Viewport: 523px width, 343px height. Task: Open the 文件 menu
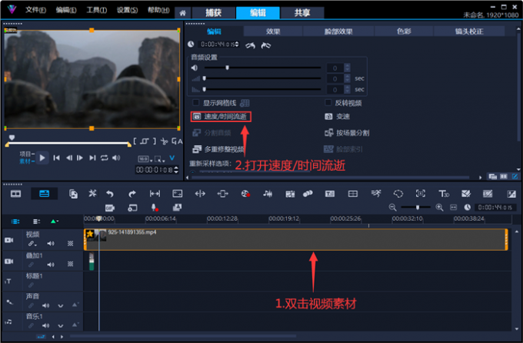(x=35, y=10)
